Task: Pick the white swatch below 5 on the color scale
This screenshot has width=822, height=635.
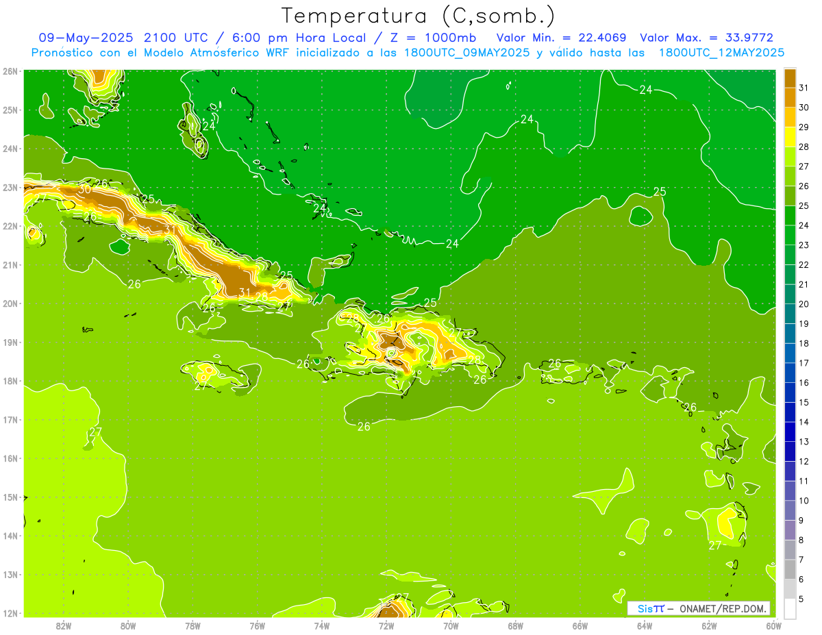Action: coord(790,608)
